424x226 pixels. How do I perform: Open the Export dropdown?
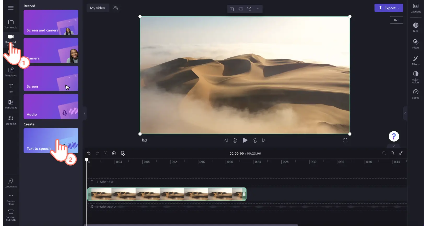(x=389, y=8)
